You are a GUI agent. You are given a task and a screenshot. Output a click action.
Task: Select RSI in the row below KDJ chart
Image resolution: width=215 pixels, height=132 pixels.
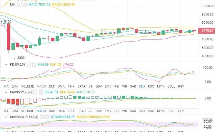click(x=117, y=86)
